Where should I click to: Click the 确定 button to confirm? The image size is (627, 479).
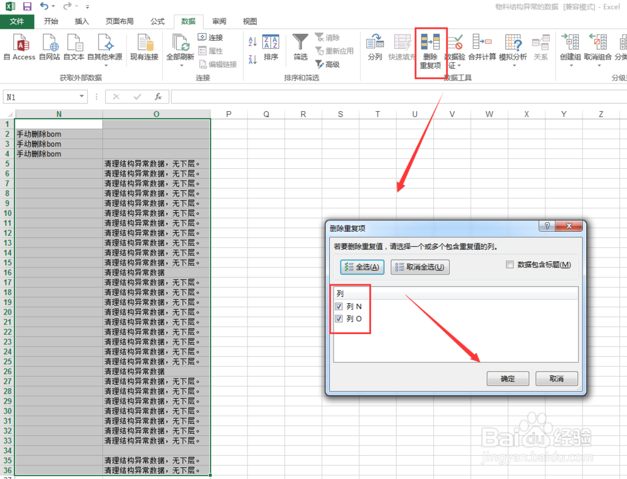pyautogui.click(x=507, y=378)
